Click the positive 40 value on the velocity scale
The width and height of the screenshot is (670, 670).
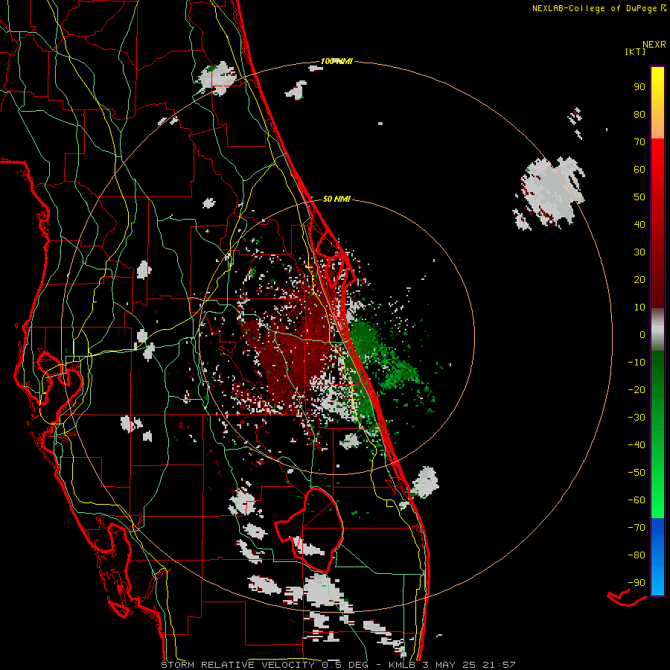point(639,225)
